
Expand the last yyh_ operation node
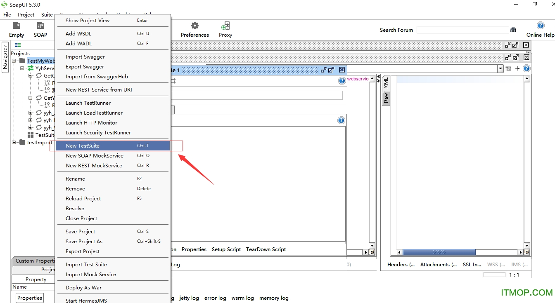[30, 127]
